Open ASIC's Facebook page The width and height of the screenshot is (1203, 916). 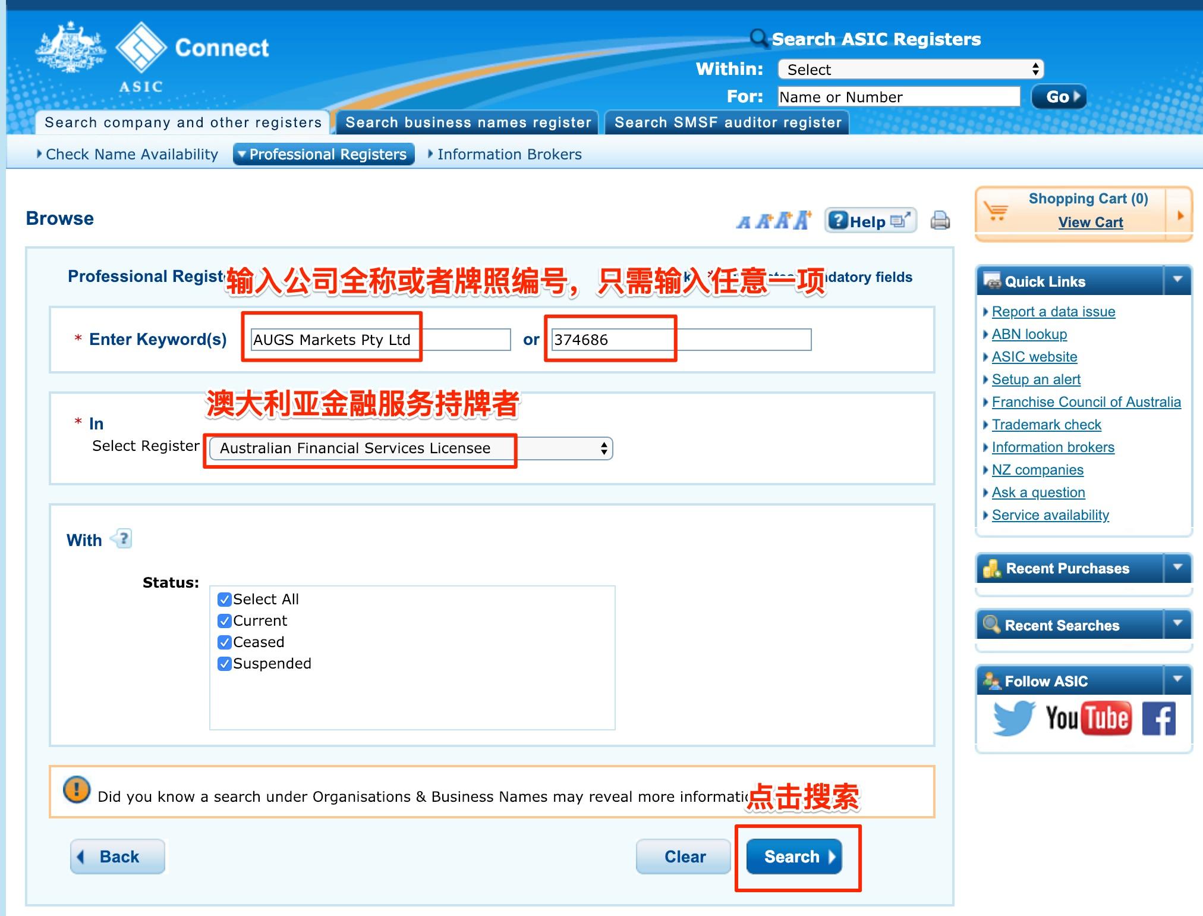(x=1159, y=717)
